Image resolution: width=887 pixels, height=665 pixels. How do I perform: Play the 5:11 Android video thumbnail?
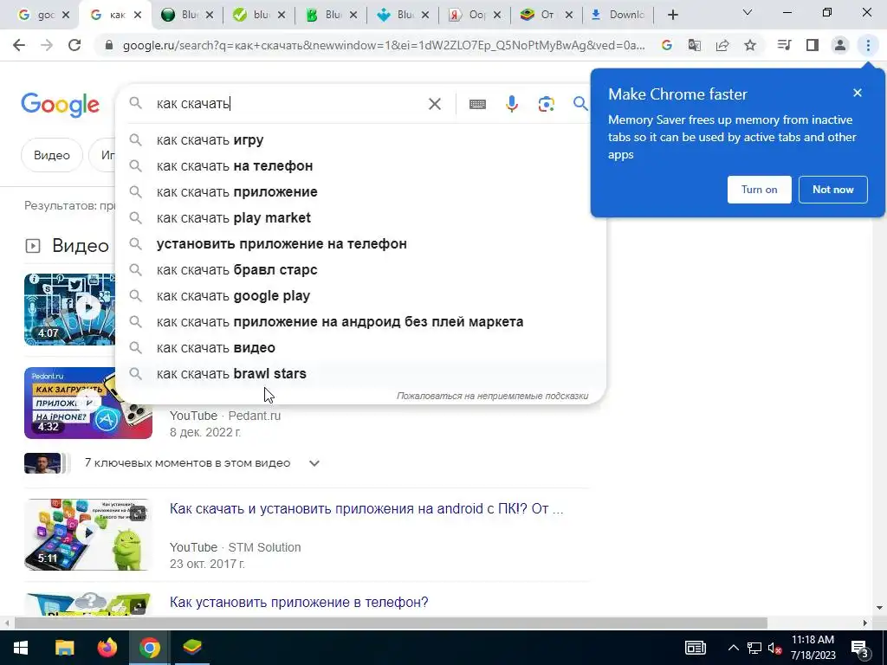pyautogui.click(x=88, y=535)
